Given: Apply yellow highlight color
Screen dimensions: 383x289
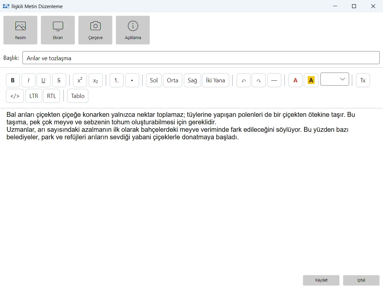Looking at the screenshot, I should click(x=311, y=80).
